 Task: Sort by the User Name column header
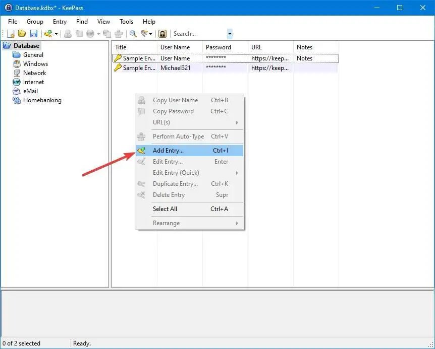tap(180, 47)
